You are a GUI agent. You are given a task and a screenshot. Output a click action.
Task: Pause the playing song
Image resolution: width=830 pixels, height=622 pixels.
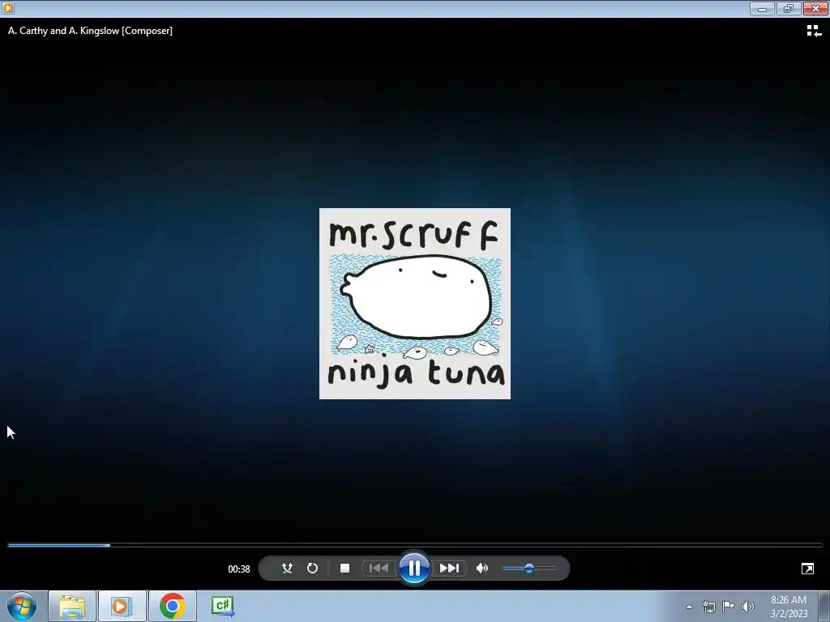tap(414, 568)
